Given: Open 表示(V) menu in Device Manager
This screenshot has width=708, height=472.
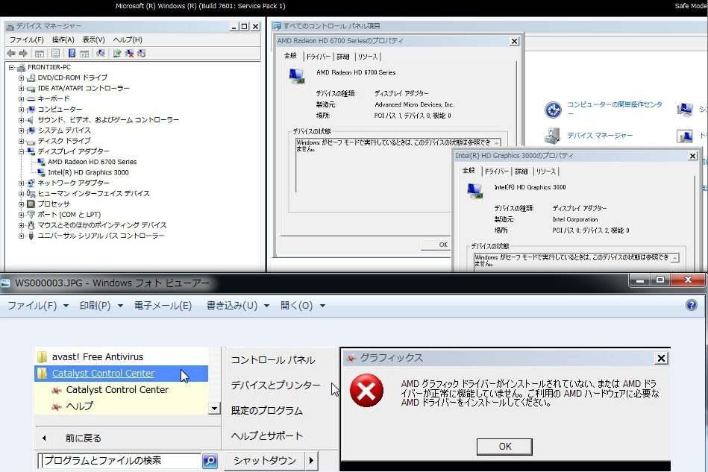Looking at the screenshot, I should [x=93, y=40].
